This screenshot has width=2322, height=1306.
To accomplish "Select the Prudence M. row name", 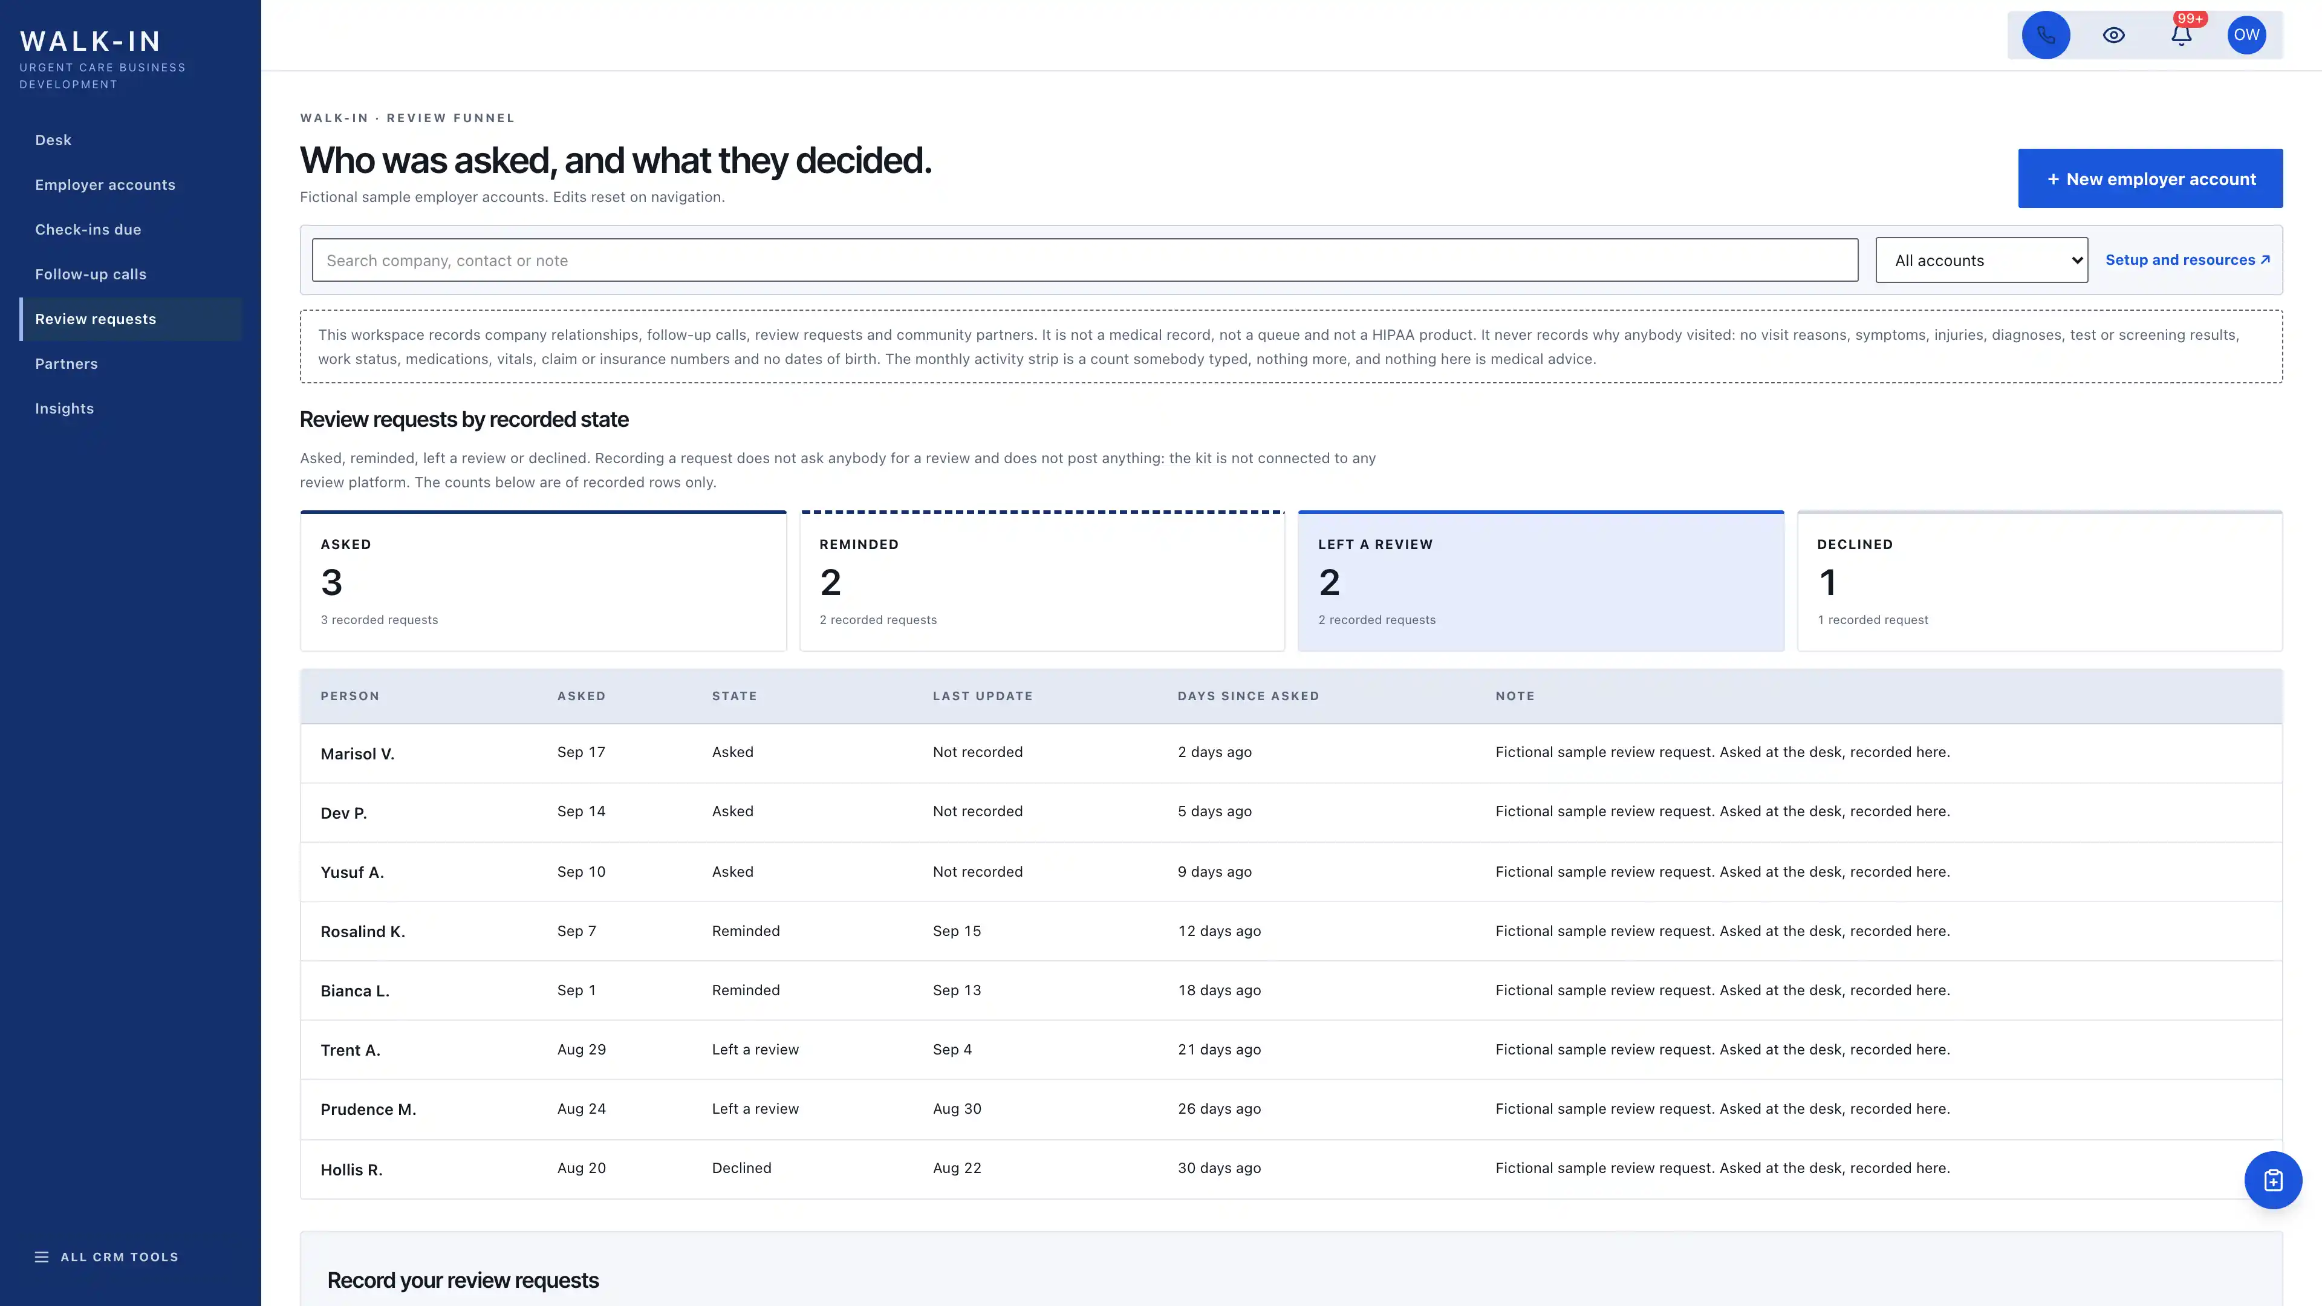I will (368, 1109).
